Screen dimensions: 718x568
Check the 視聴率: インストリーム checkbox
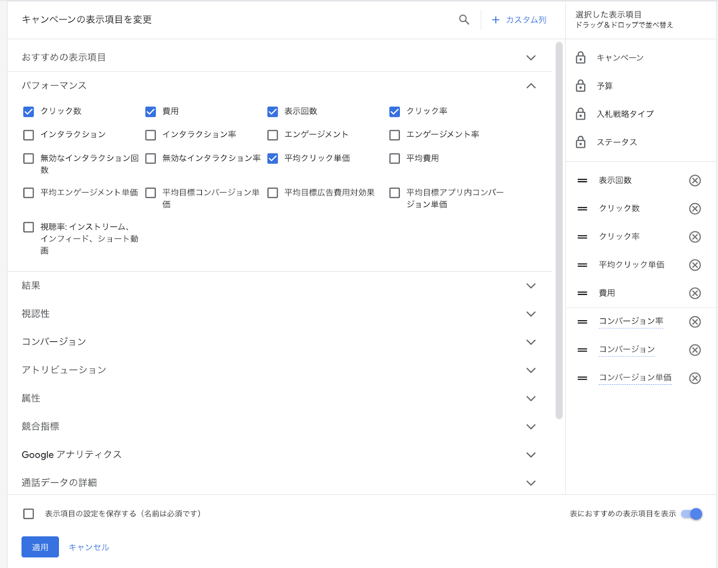[x=28, y=227]
